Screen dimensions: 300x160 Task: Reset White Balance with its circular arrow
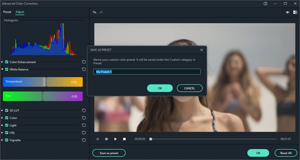(84, 69)
